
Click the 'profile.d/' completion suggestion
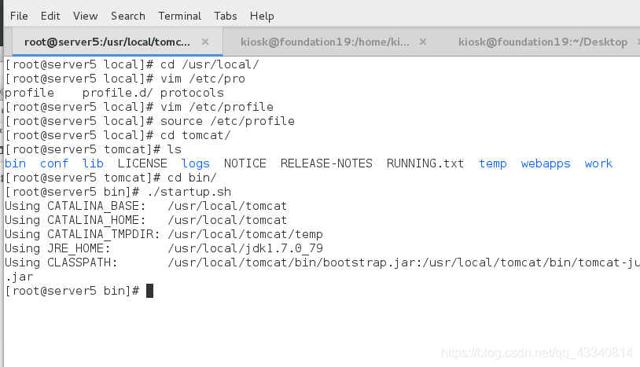click(x=118, y=93)
